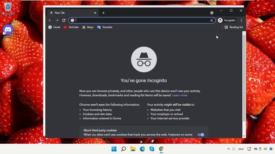
Task: Toggle Block third-party cookies switch
Action: pos(201,135)
